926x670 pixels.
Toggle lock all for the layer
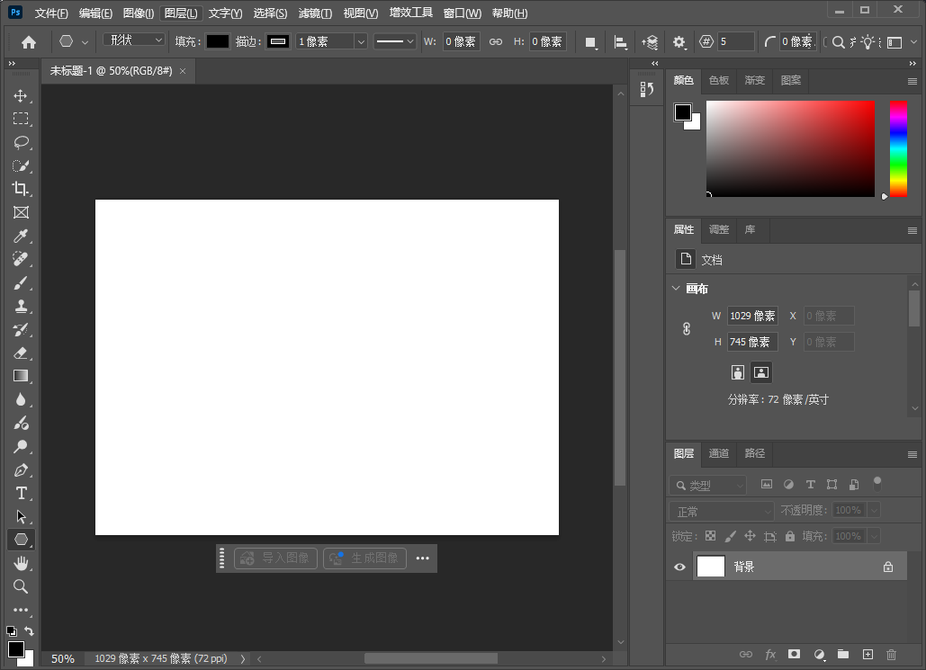789,535
